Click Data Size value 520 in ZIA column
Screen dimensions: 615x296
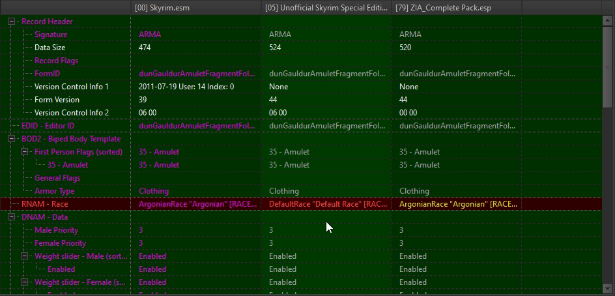(x=405, y=48)
